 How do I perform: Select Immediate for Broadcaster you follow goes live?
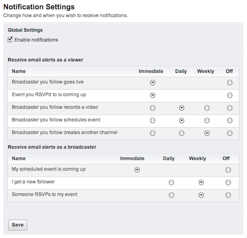(152, 83)
